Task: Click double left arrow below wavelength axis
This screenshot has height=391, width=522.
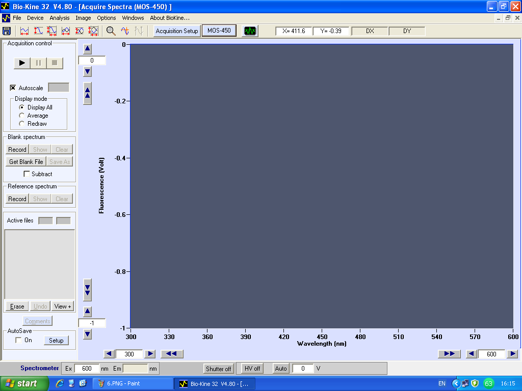Action: (x=172, y=354)
